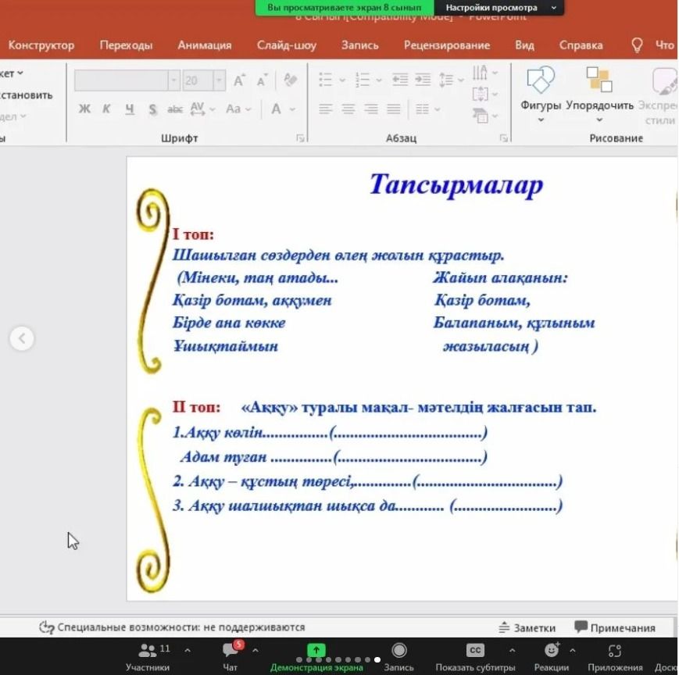The image size is (679, 675).
Task: Toggle bold Ж formatting
Action: coord(84,109)
